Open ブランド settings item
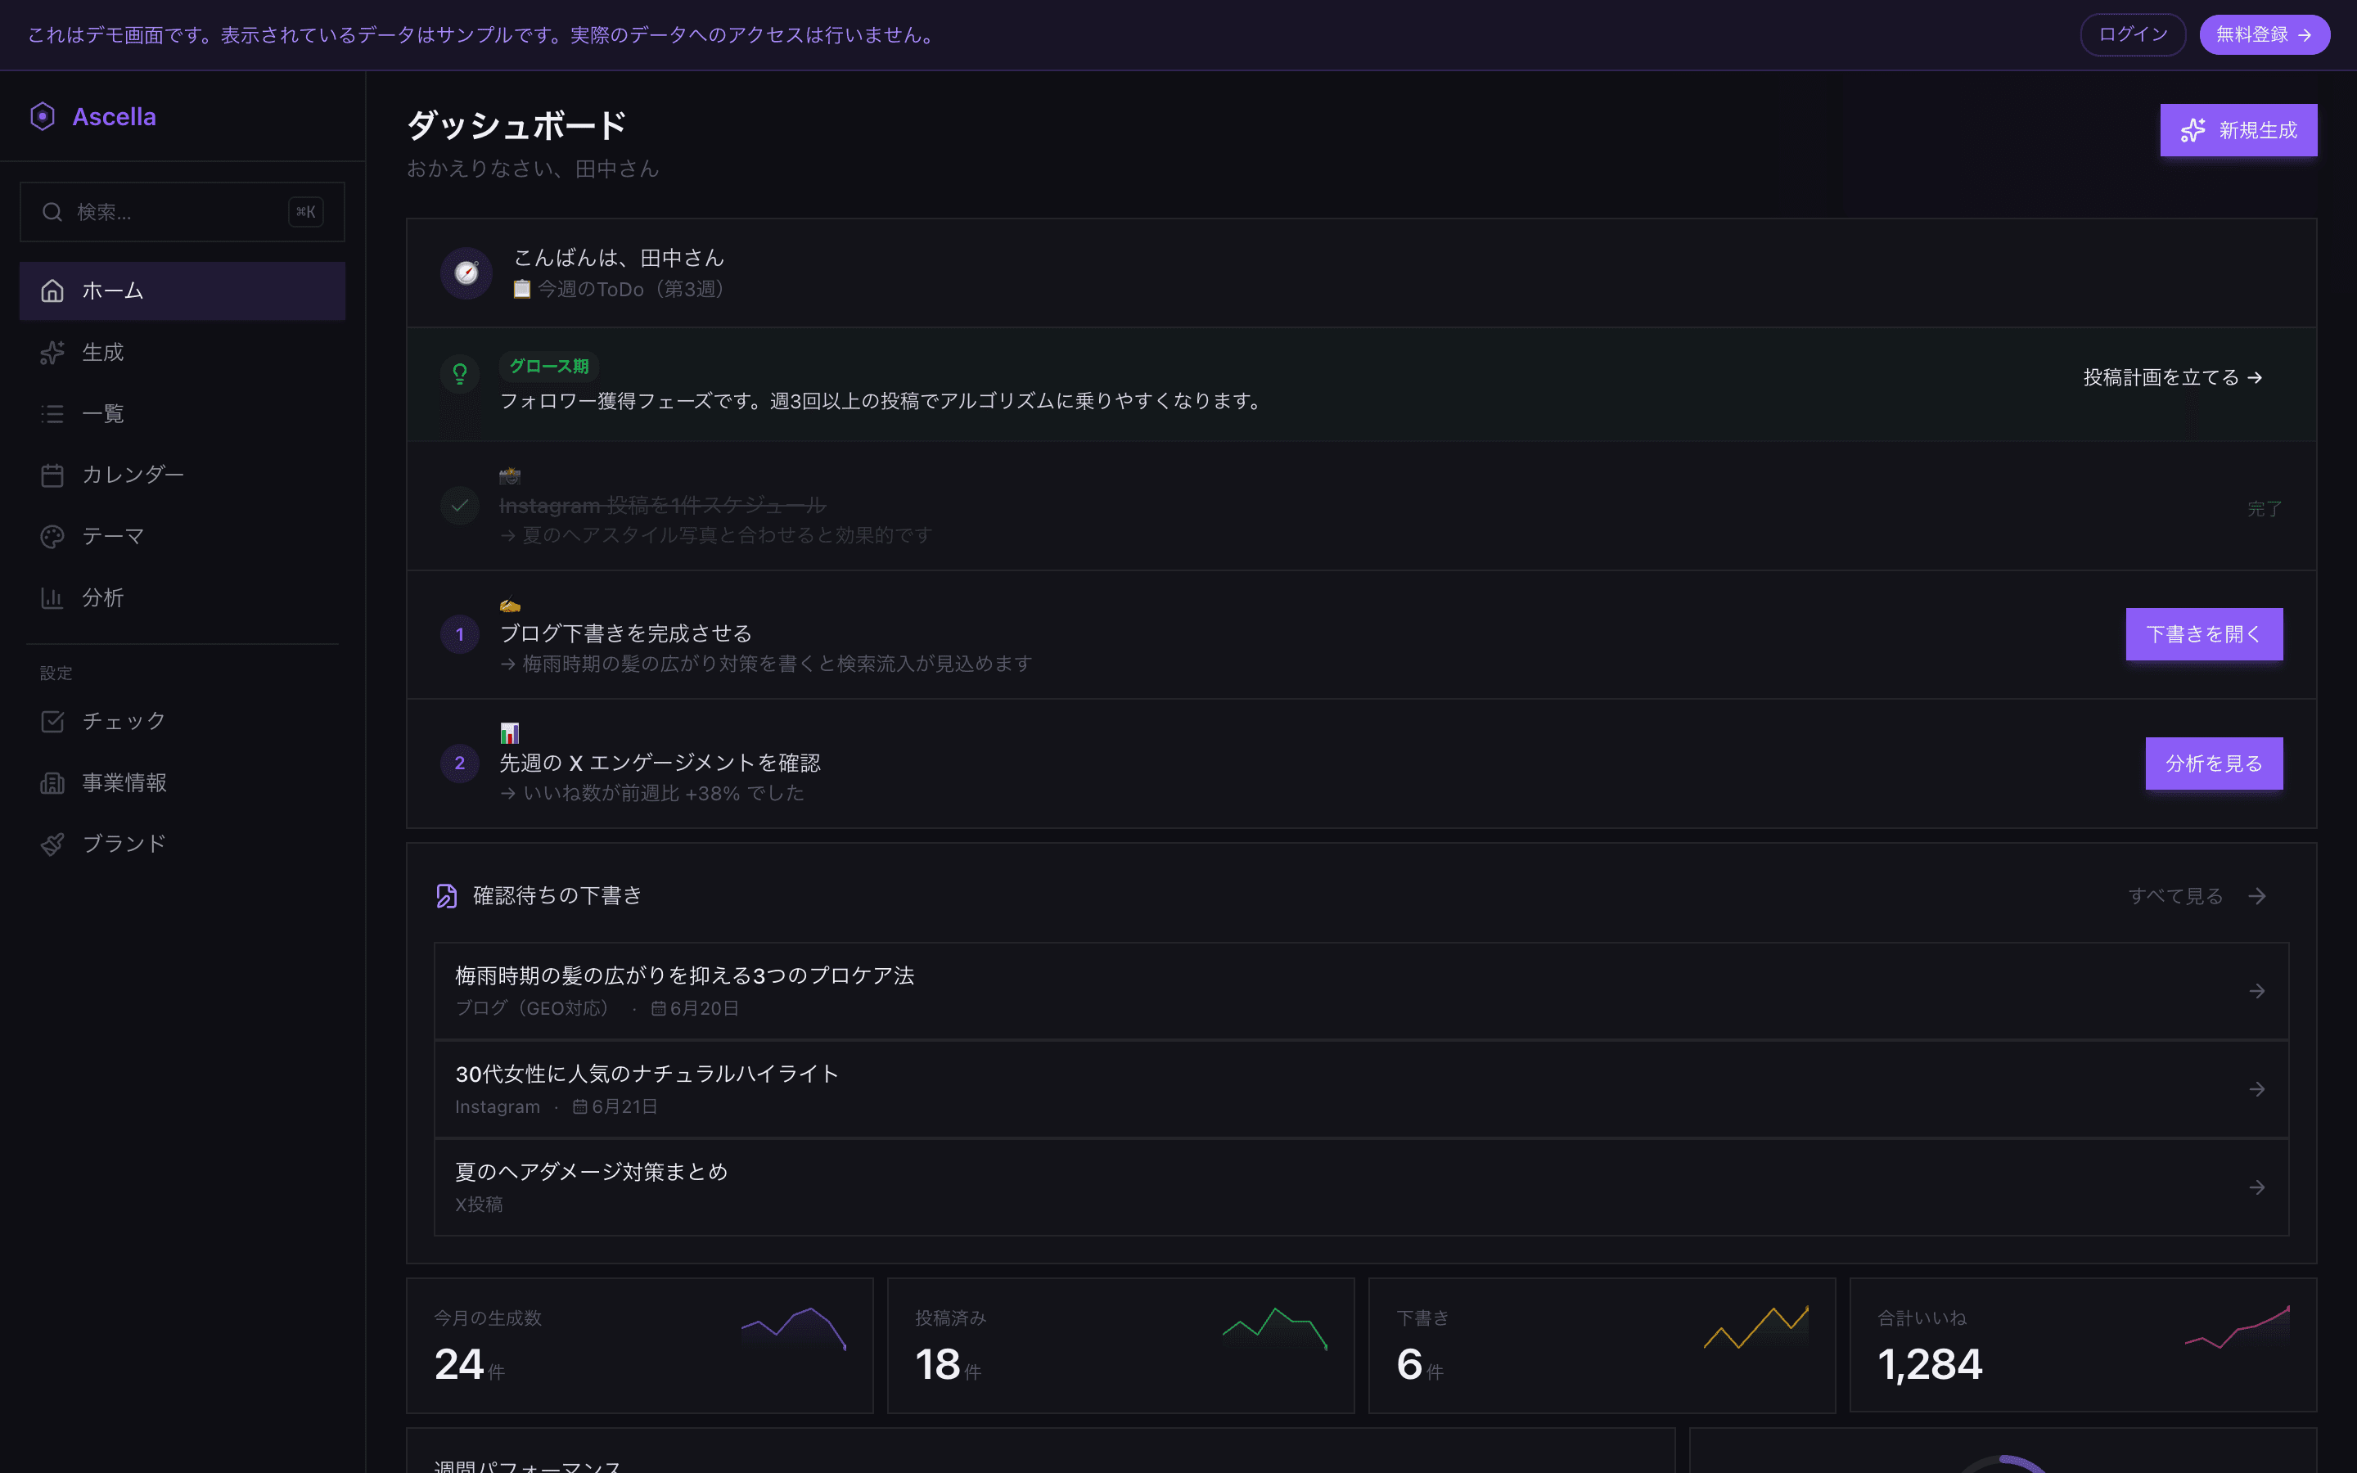 click(183, 844)
